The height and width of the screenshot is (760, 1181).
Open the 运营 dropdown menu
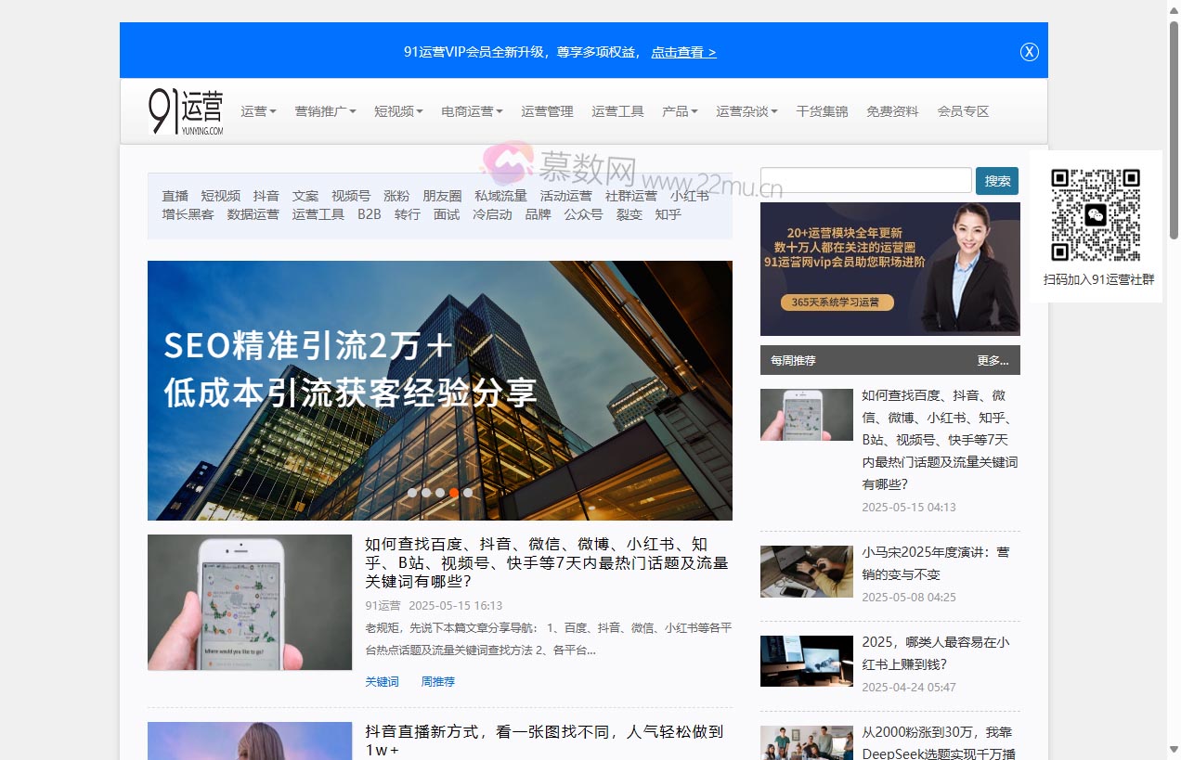click(257, 110)
